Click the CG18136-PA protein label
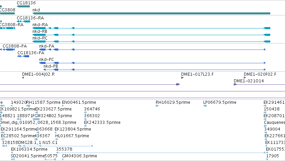This screenshot has height=161, width=285. [x=31, y=53]
